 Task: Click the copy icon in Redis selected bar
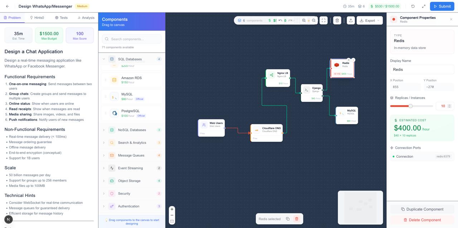pos(288,219)
